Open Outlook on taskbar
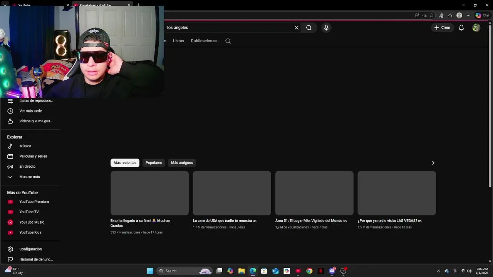Viewport: 493px width, 277px height. coord(275,271)
